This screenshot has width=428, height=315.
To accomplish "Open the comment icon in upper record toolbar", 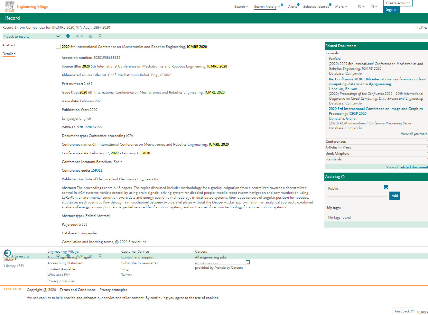I will pyautogui.click(x=58, y=36).
